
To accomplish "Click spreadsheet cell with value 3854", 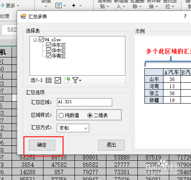I will [28, 165].
